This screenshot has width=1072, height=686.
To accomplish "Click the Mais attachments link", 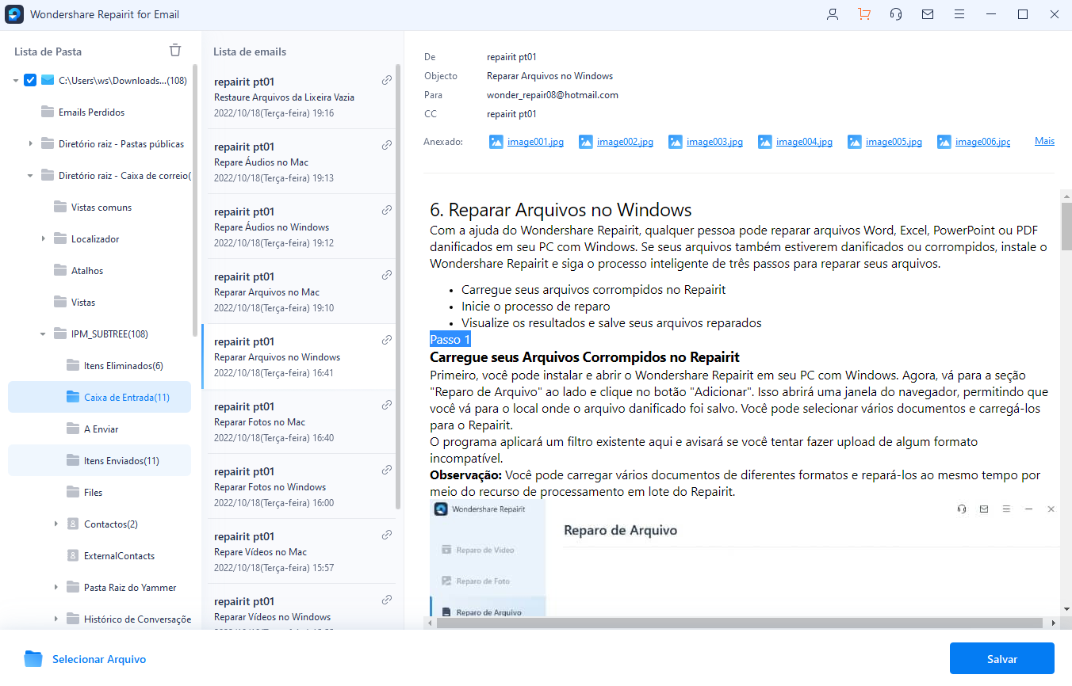I will pos(1044,141).
